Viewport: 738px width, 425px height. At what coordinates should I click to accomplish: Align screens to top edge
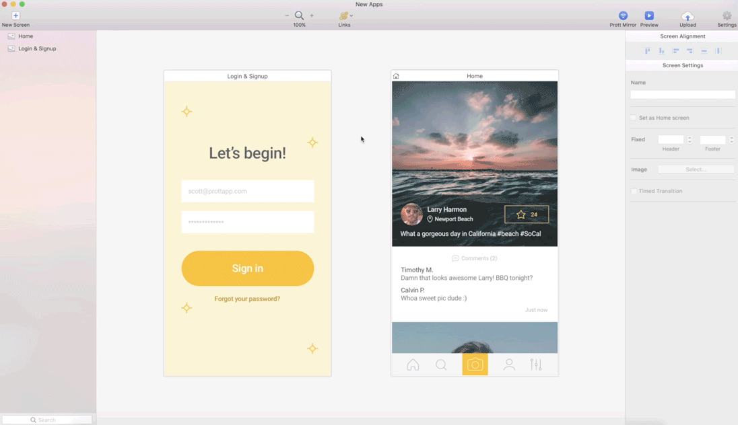pos(648,51)
